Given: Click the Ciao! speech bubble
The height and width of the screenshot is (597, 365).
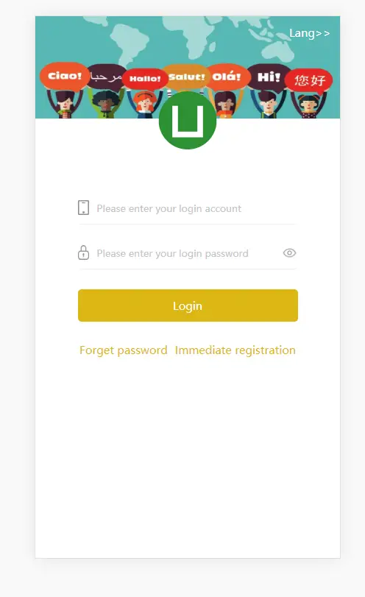Looking at the screenshot, I should coord(64,76).
